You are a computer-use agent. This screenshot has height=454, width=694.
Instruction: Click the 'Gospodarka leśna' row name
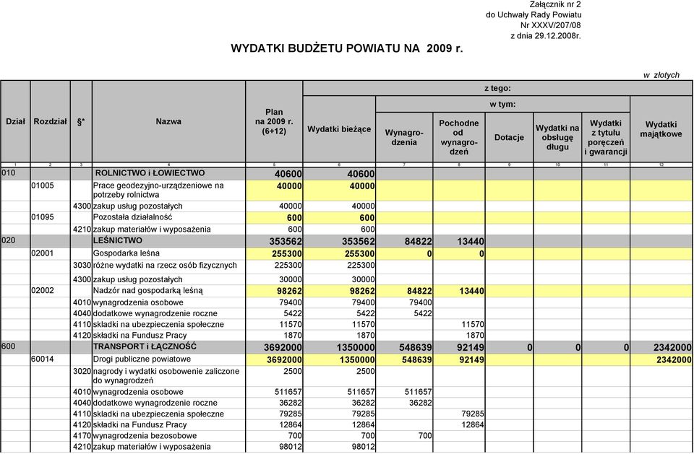tap(126, 253)
